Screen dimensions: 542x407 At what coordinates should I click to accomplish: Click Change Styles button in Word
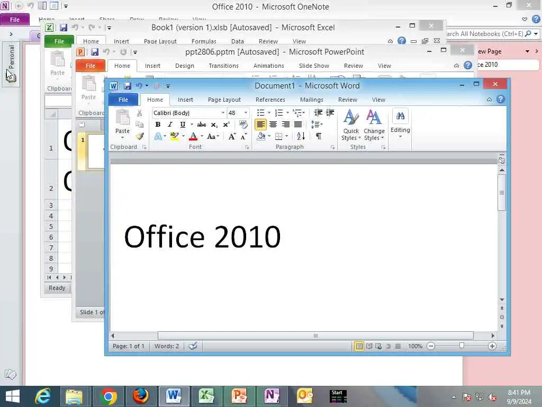coord(374,125)
